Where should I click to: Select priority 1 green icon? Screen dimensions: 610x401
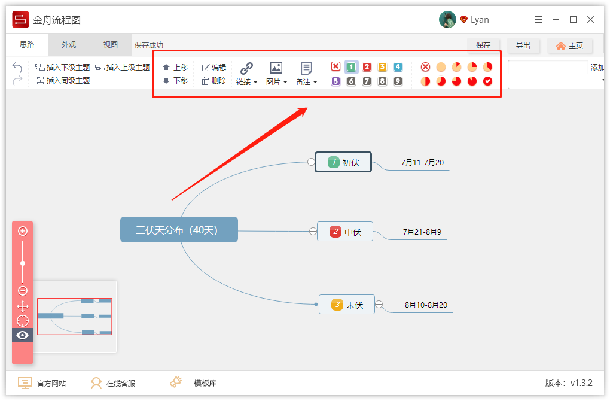pos(351,67)
